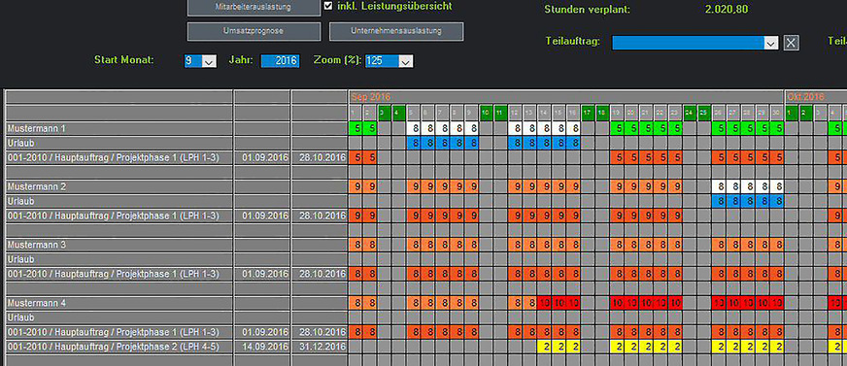Click the Urlaub row under Mustermann 2
This screenshot has height=366, width=847.
(x=119, y=201)
